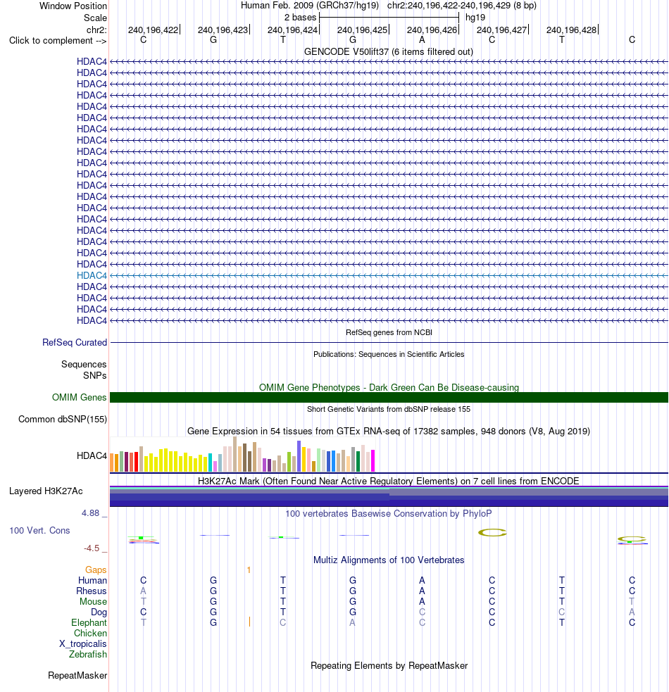
Task: Click the hg19 text beside the scale bar
Action: pyautogui.click(x=475, y=18)
